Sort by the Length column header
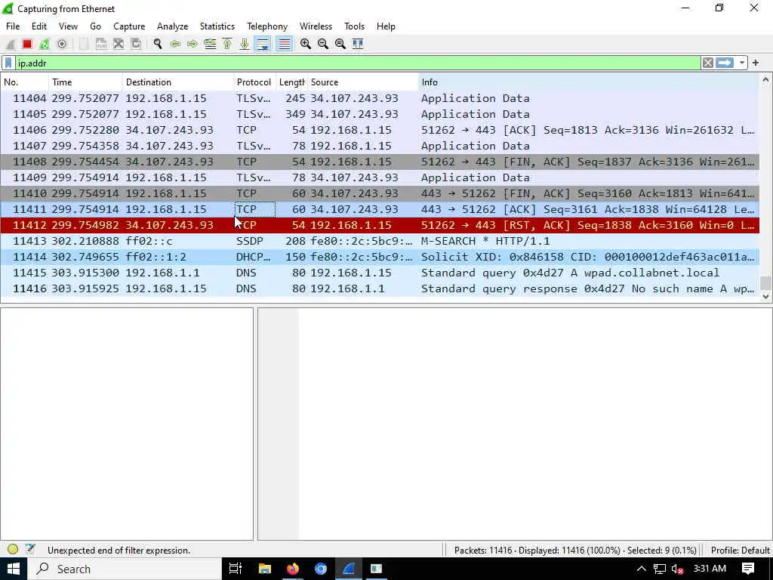The image size is (773, 580). (x=292, y=82)
